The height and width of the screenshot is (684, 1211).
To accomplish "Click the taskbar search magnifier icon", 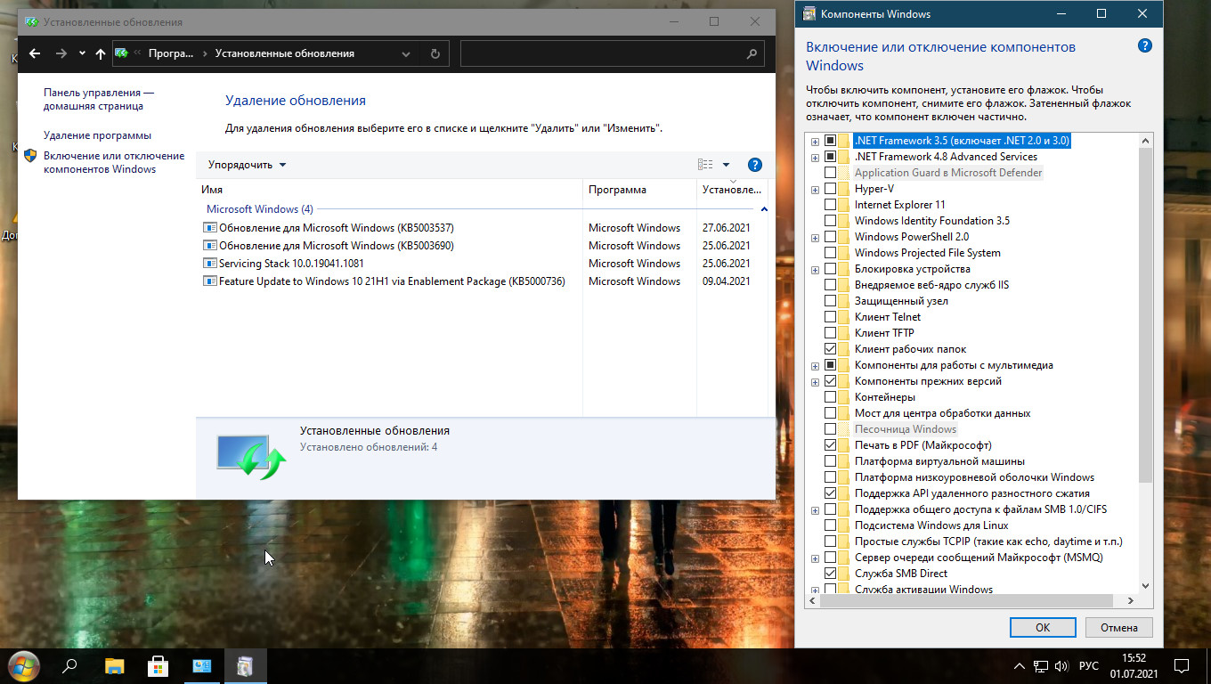I will tap(70, 665).
